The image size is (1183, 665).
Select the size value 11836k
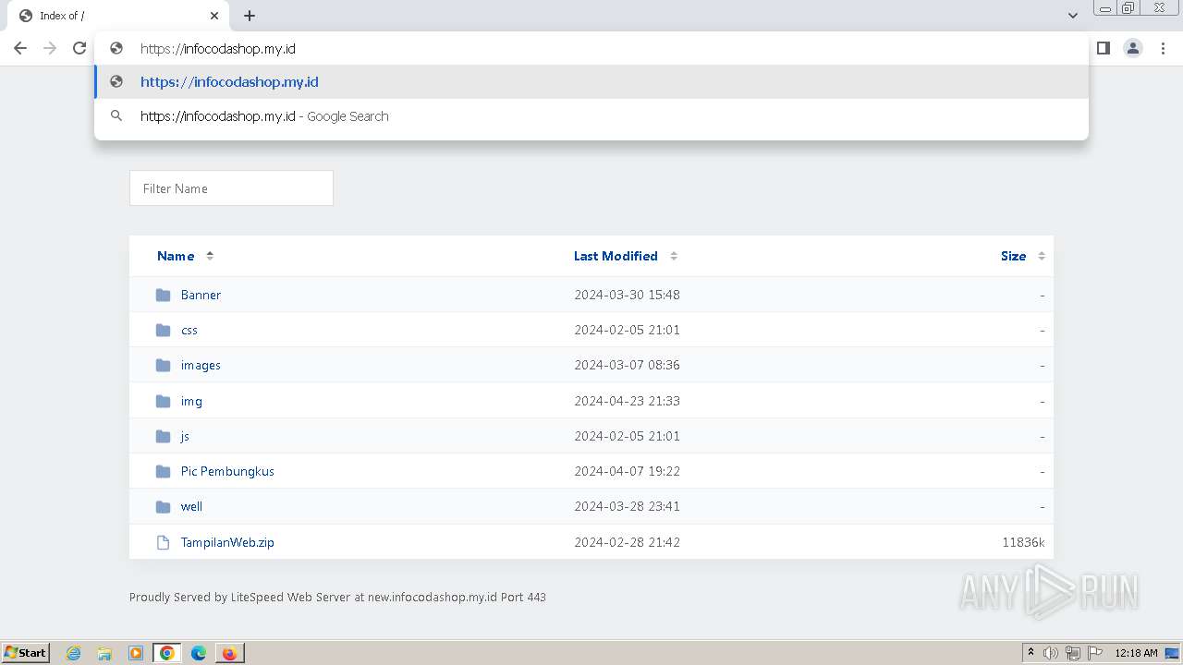click(x=1023, y=542)
